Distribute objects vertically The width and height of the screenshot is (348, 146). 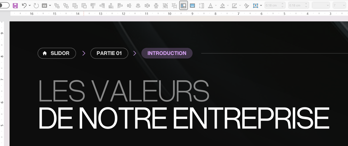pos(156,6)
